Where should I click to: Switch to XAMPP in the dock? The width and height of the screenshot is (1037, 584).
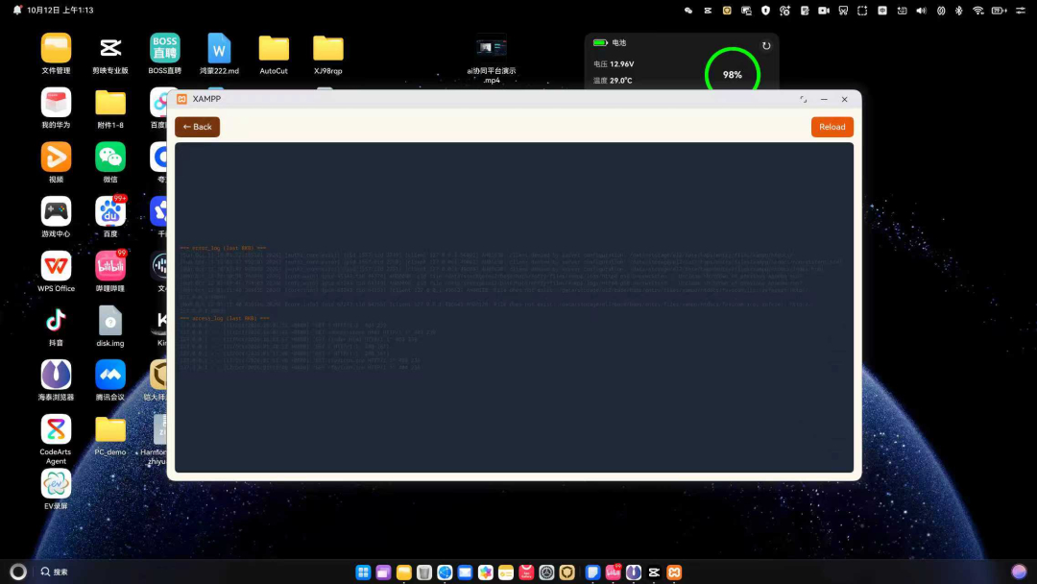click(x=674, y=572)
